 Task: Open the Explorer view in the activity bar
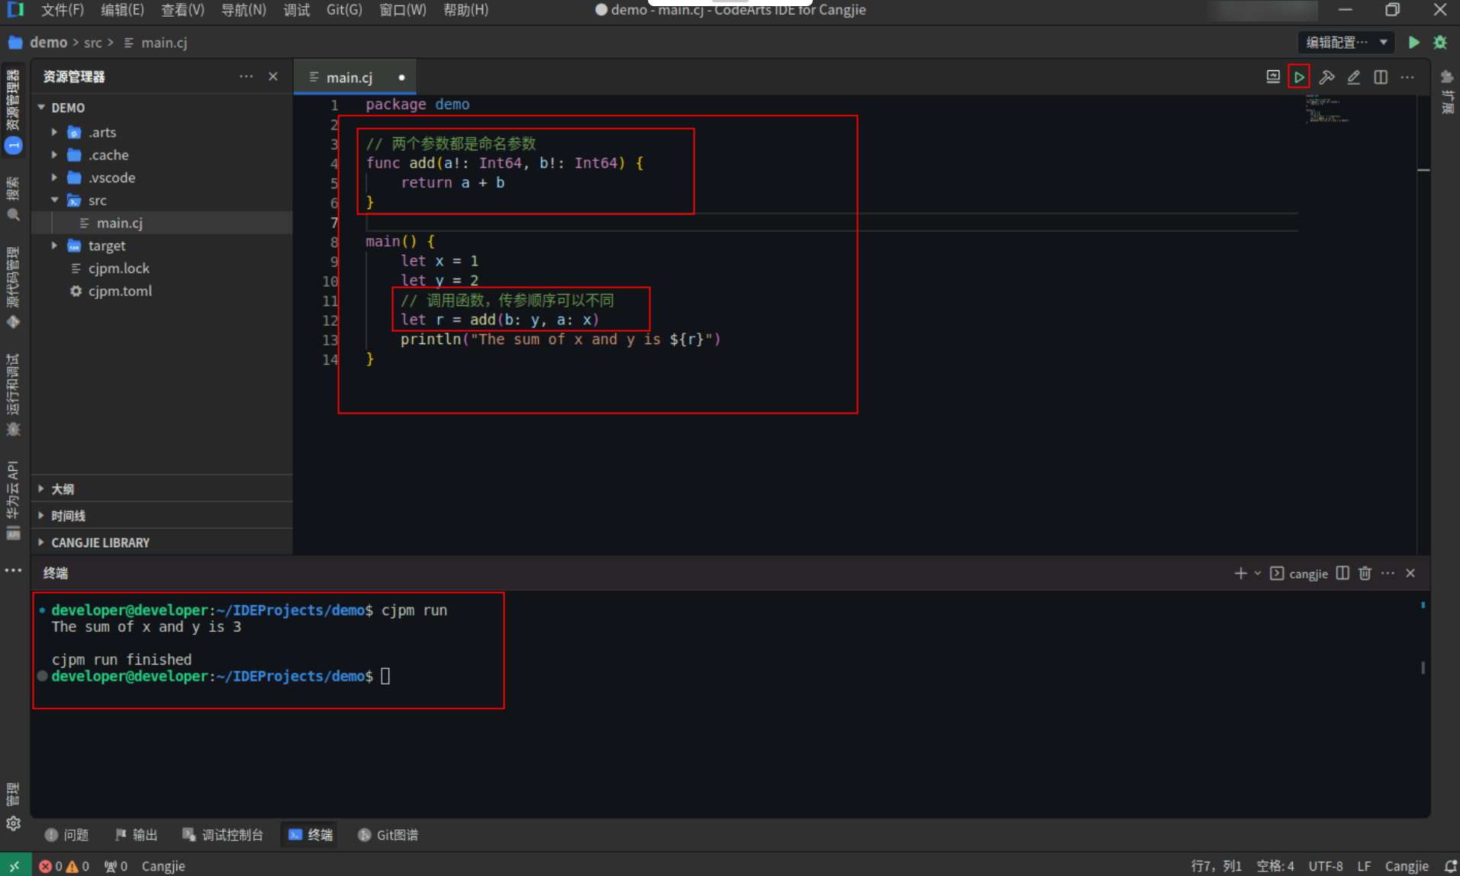click(x=13, y=111)
